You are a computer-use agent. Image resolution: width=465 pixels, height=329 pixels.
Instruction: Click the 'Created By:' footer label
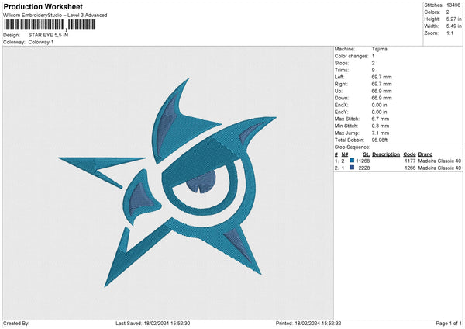click(16, 324)
